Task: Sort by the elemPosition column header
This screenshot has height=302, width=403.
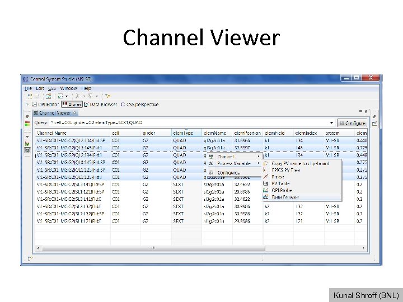Action: [248, 133]
